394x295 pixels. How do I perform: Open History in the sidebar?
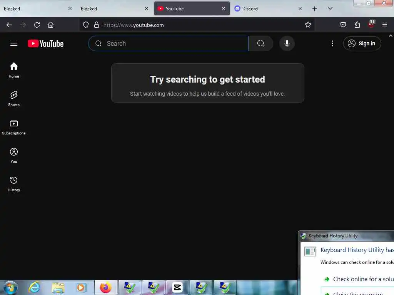[x=14, y=184]
